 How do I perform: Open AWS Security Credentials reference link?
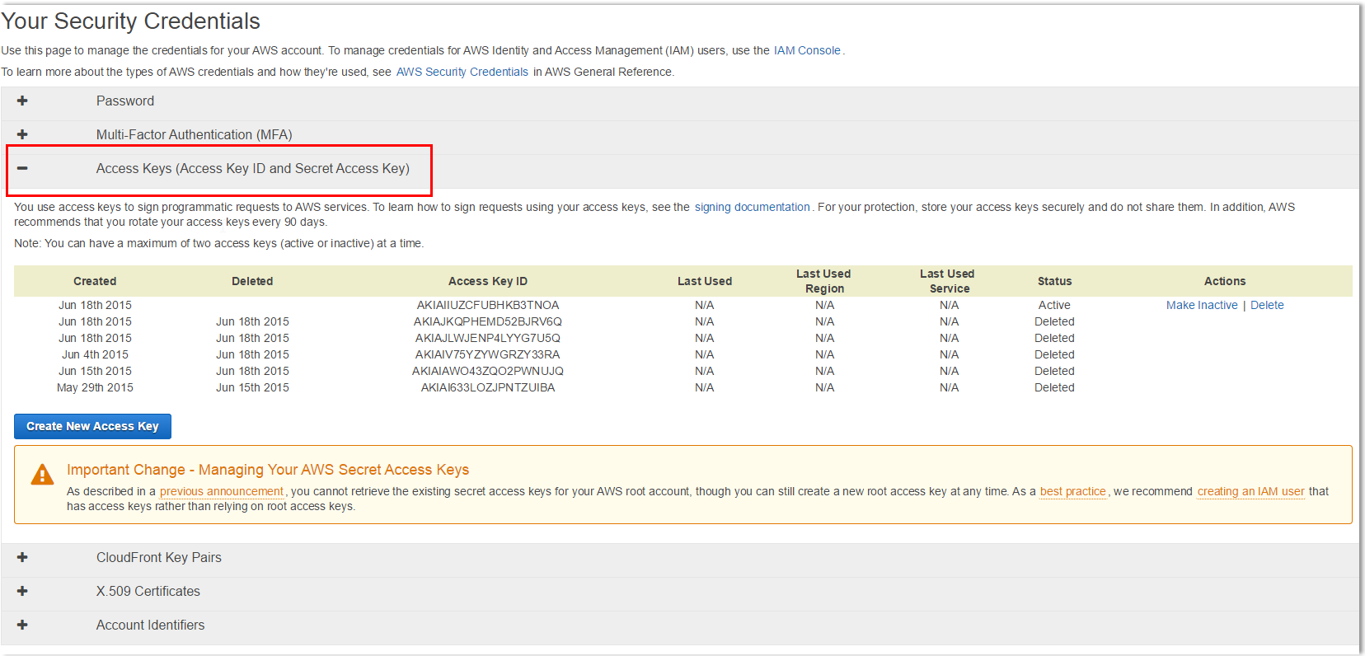[x=462, y=72]
